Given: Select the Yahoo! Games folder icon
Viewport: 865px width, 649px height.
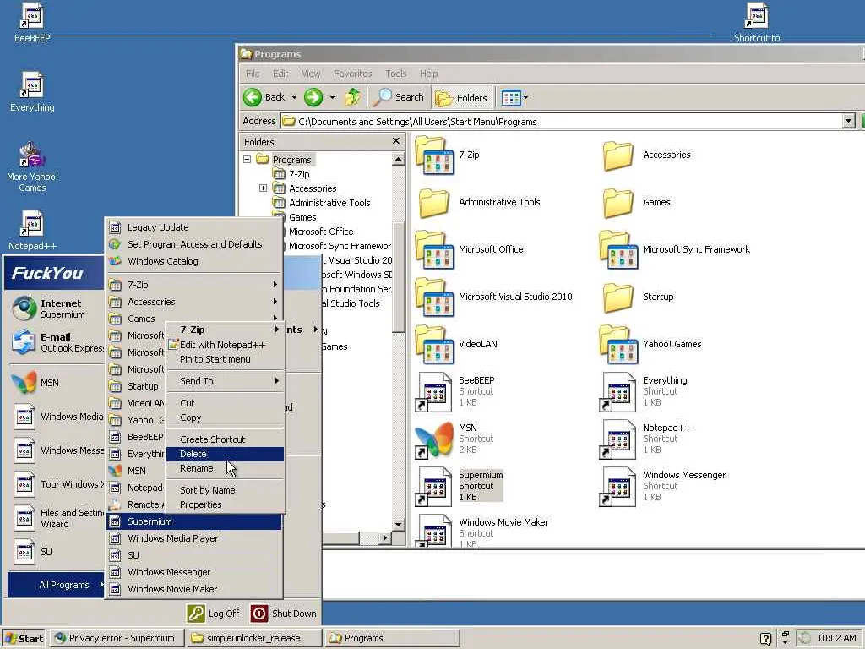Looking at the screenshot, I should [619, 346].
